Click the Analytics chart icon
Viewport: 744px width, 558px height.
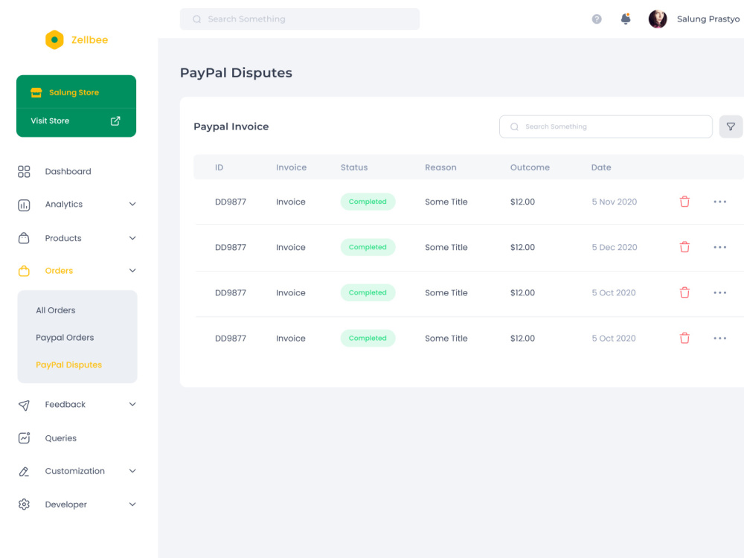pyautogui.click(x=24, y=205)
